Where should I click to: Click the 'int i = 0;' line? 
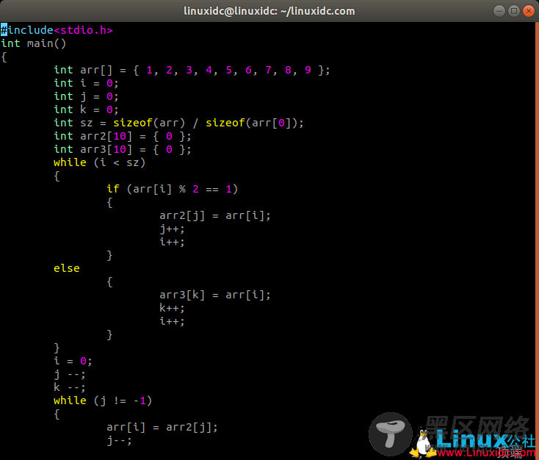[86, 83]
